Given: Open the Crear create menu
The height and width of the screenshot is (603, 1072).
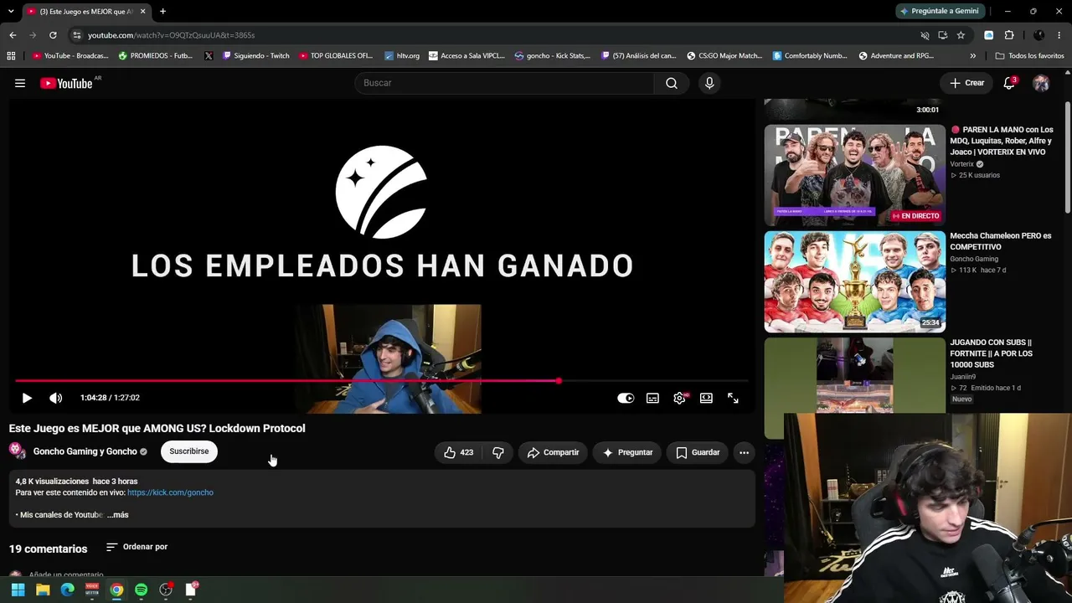Looking at the screenshot, I should [966, 83].
